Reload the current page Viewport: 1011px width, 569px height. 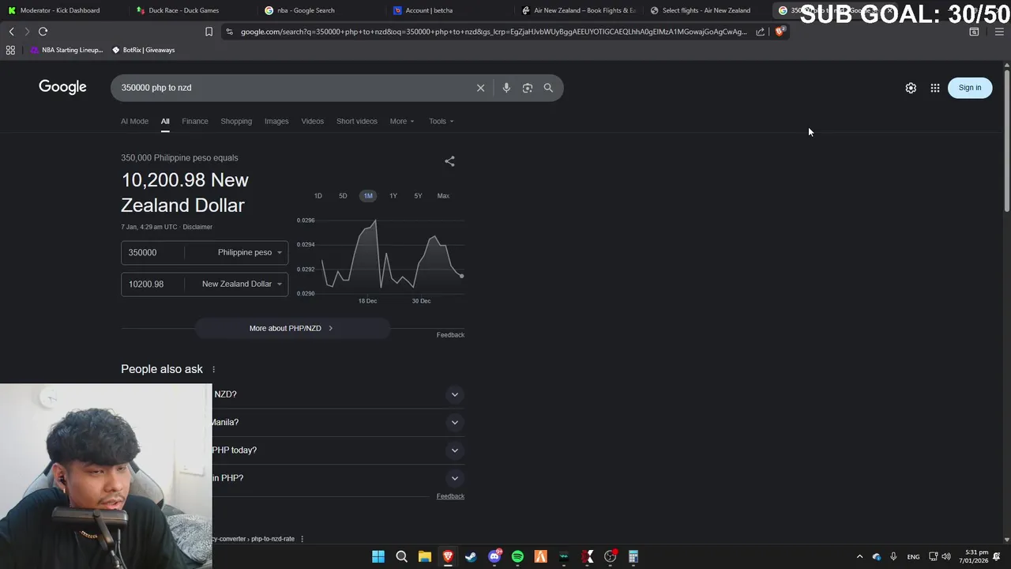[x=43, y=32]
